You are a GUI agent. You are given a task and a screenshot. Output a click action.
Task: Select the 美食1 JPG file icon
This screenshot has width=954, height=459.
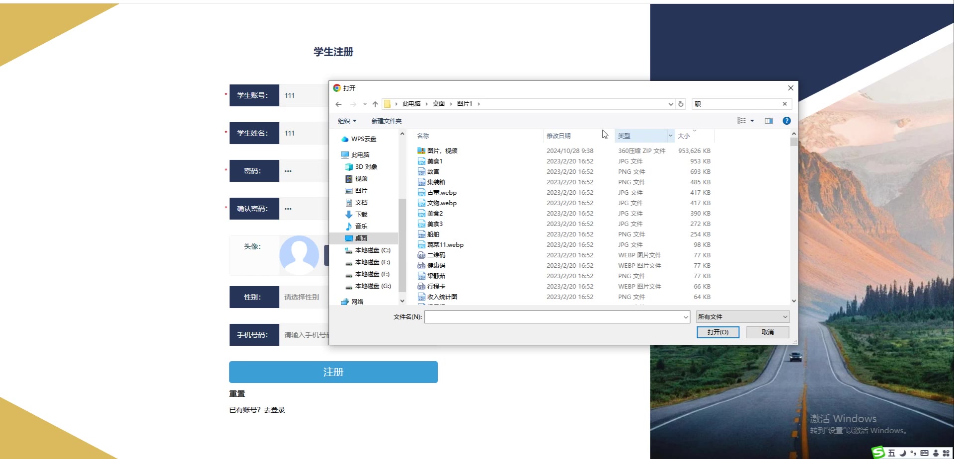point(421,161)
